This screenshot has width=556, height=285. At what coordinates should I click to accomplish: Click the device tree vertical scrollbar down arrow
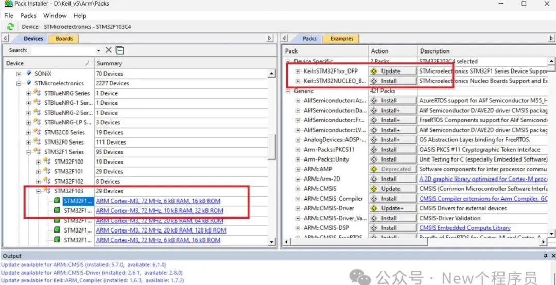pyautogui.click(x=272, y=242)
